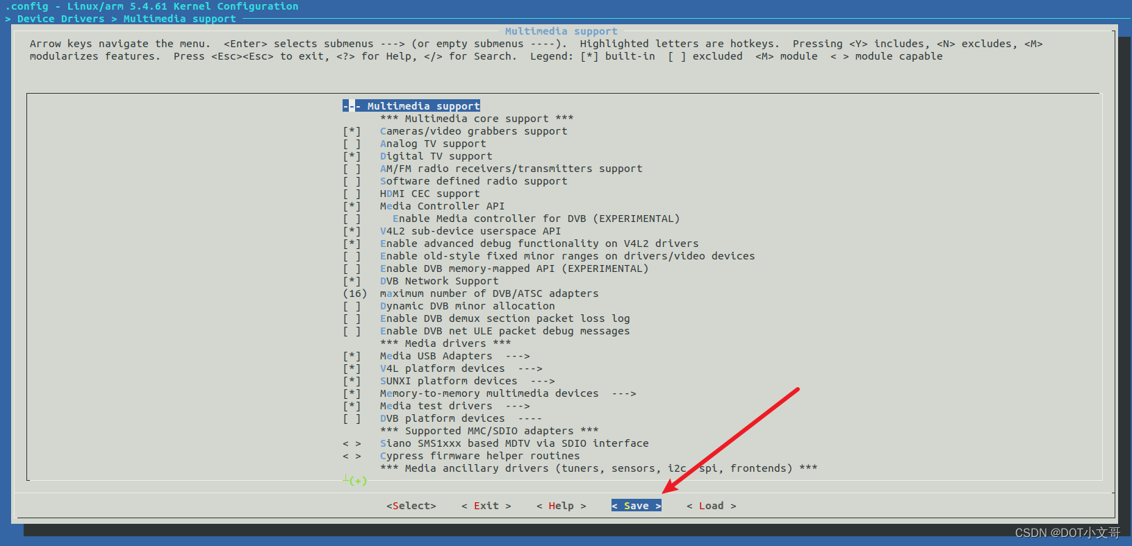Select the highlighted Multimedia support entry
The image size is (1132, 546).
click(411, 106)
